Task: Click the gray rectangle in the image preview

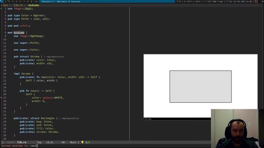Action: click(x=200, y=86)
